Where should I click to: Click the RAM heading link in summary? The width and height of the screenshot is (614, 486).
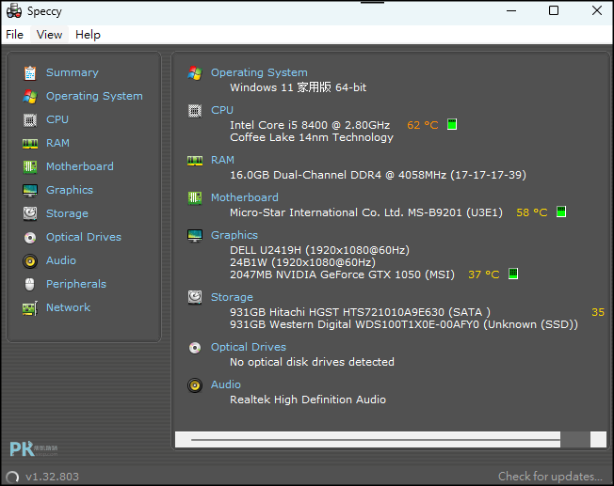222,160
